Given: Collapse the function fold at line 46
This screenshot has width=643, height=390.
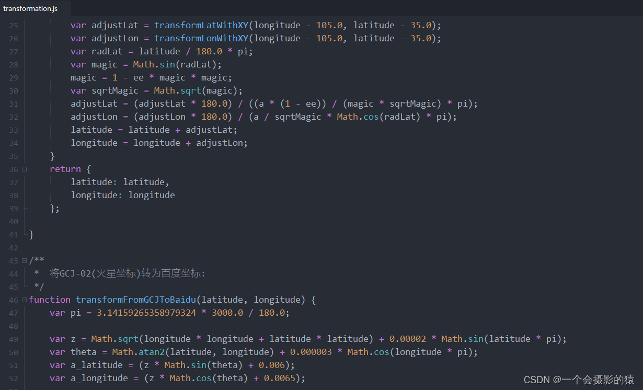Looking at the screenshot, I should [x=24, y=300].
